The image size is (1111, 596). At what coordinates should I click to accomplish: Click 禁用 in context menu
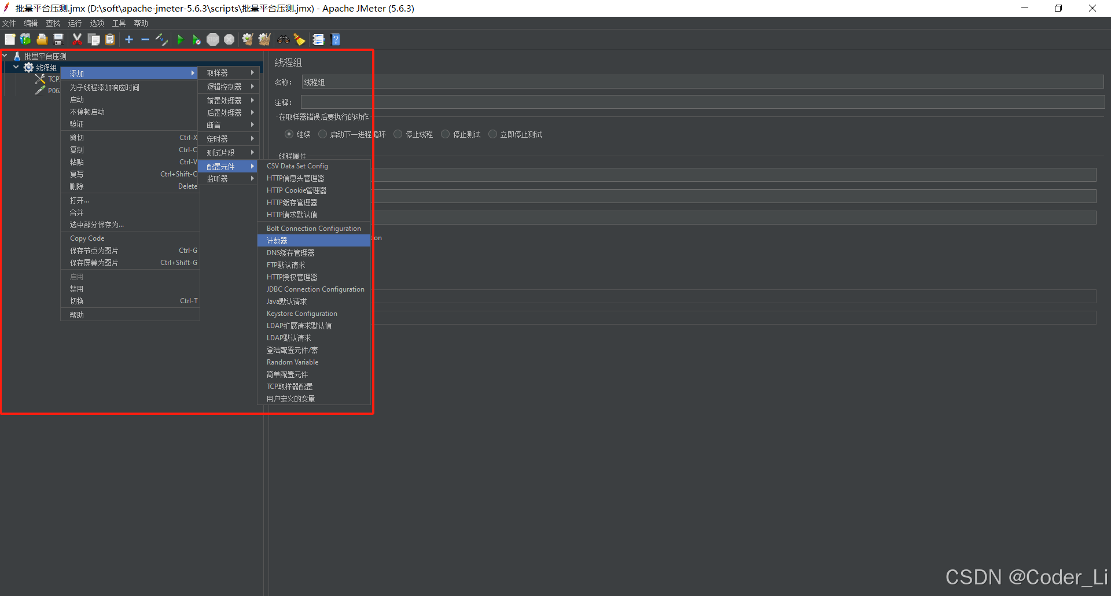coord(130,289)
